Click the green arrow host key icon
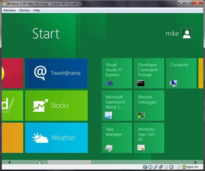Viewport: 205px width, 171px height. click(184, 167)
